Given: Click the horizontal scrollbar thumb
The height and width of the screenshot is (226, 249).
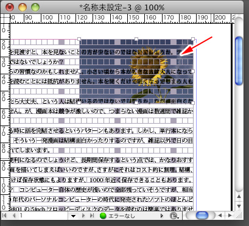Looking at the screenshot, I should click(x=202, y=216).
